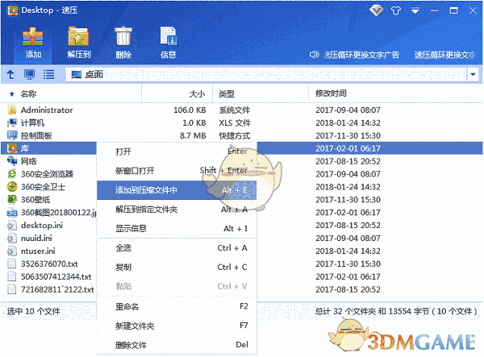
Task: Select the Administrator folder icon
Action: point(12,110)
